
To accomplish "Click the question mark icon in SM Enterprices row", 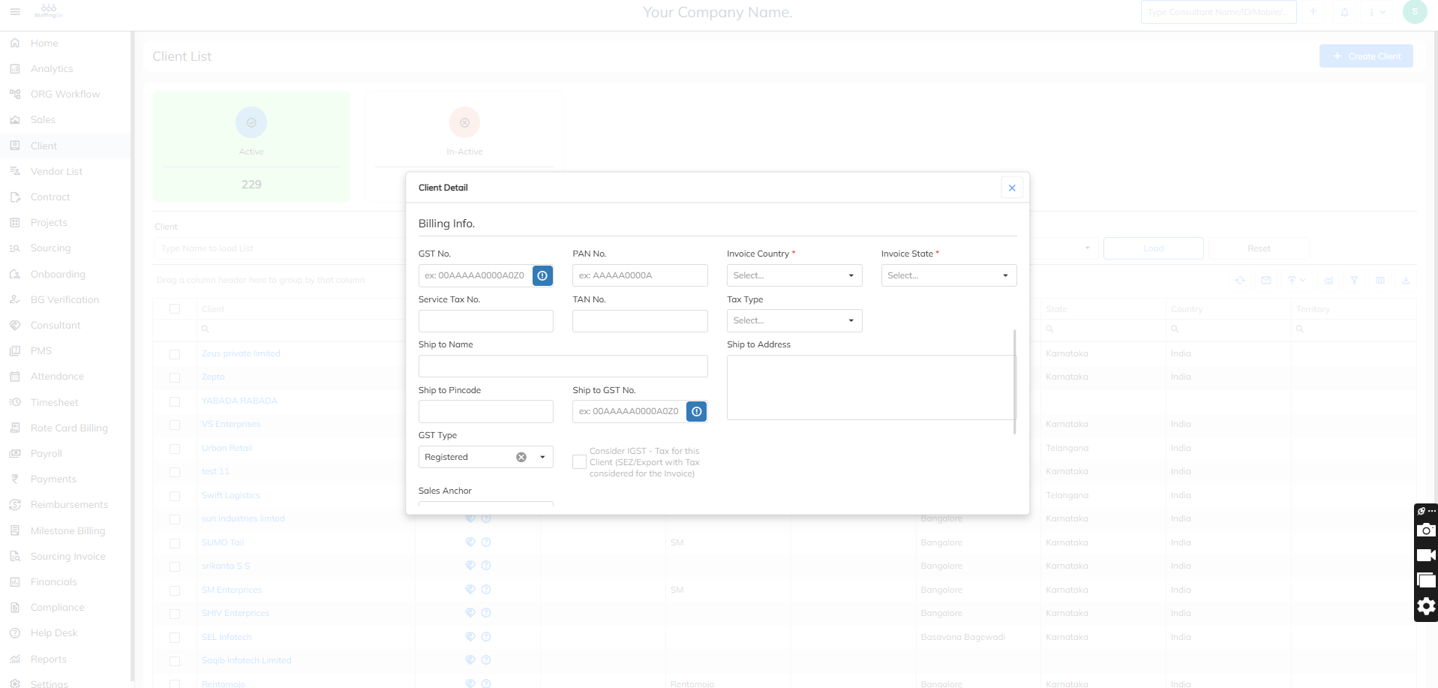I will click(x=486, y=590).
